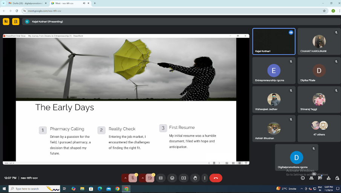Open the three-dot more options menu
341x193 pixels.
(205, 178)
